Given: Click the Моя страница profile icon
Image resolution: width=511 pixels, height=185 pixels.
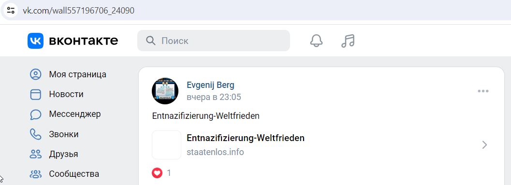Looking at the screenshot, I should [x=35, y=74].
